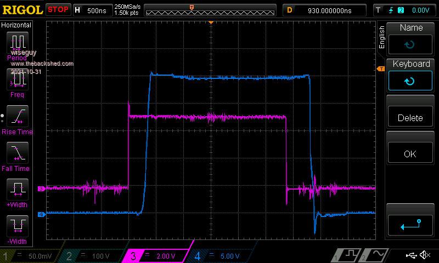Open the Name menu item
Image resolution: width=439 pixels, height=263 pixels.
point(410,37)
